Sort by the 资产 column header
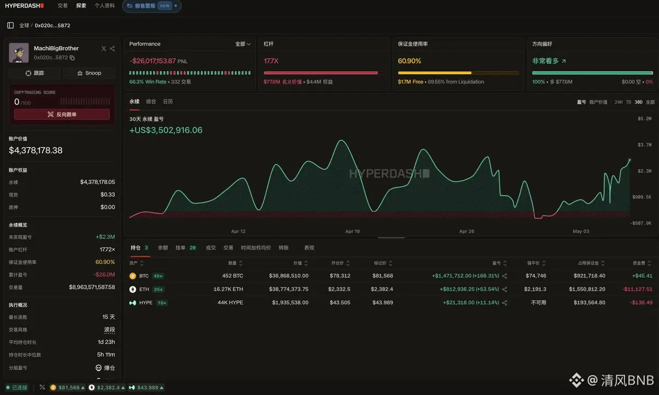659x395 pixels. coord(136,263)
